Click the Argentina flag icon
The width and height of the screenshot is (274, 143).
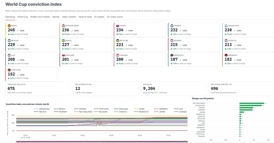226,26
